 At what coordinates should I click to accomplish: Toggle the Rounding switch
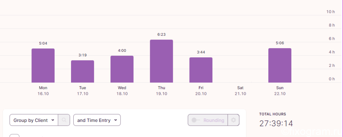196,120
